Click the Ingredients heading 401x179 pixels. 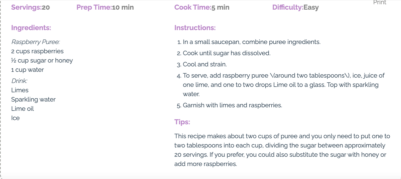click(31, 28)
